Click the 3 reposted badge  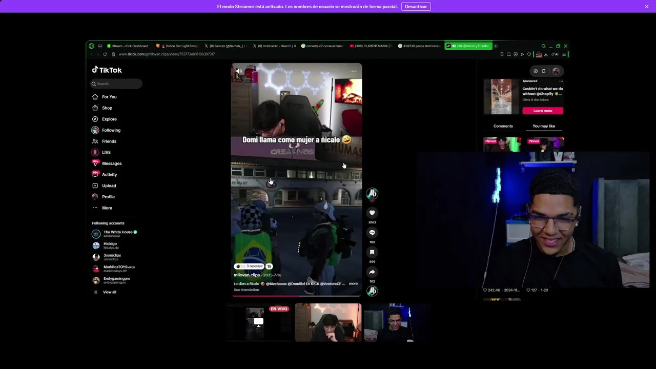click(249, 266)
